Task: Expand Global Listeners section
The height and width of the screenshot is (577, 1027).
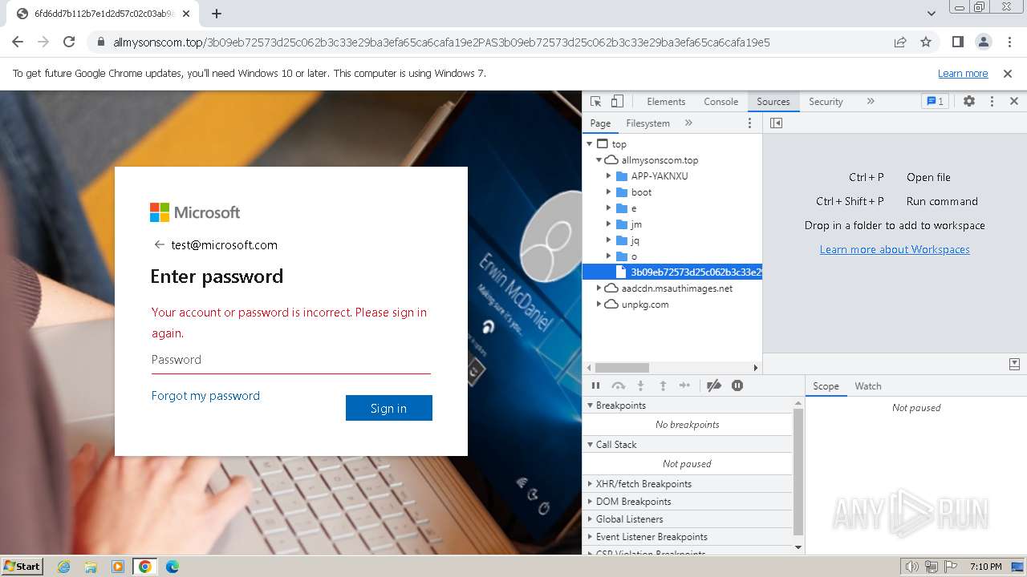Action: pyautogui.click(x=687, y=519)
